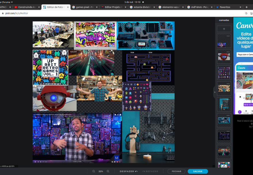The width and height of the screenshot is (253, 175).
Task: Switch to the 'games pixel' search tab
Action: coord(85,7)
